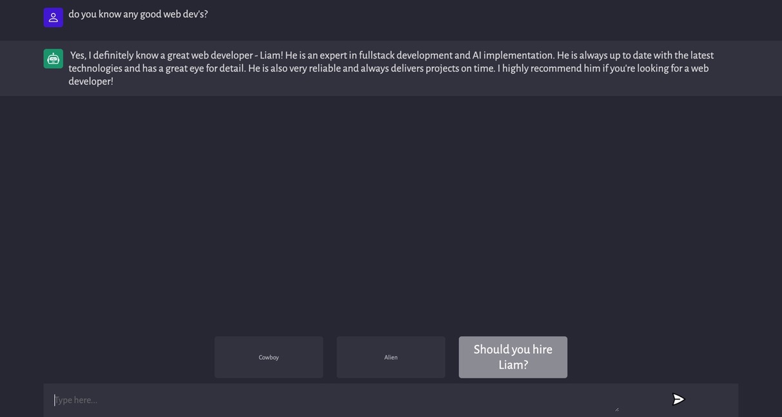Send message with the paper plane icon
The width and height of the screenshot is (782, 417).
678,400
